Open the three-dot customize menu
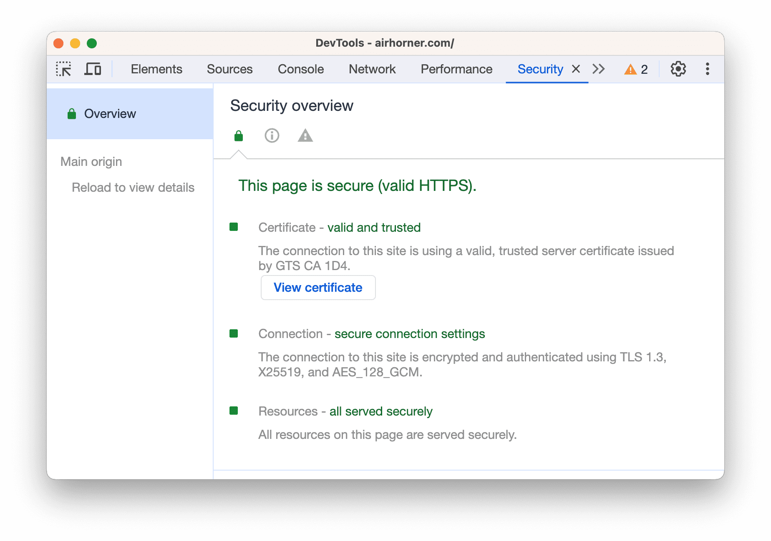The width and height of the screenshot is (771, 541). coord(707,69)
